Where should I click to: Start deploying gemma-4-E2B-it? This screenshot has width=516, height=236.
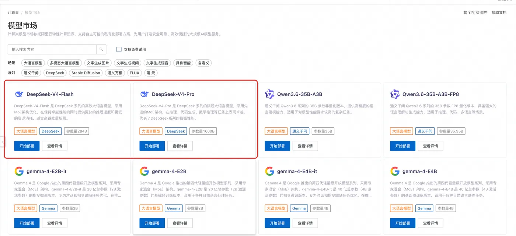click(x=27, y=223)
